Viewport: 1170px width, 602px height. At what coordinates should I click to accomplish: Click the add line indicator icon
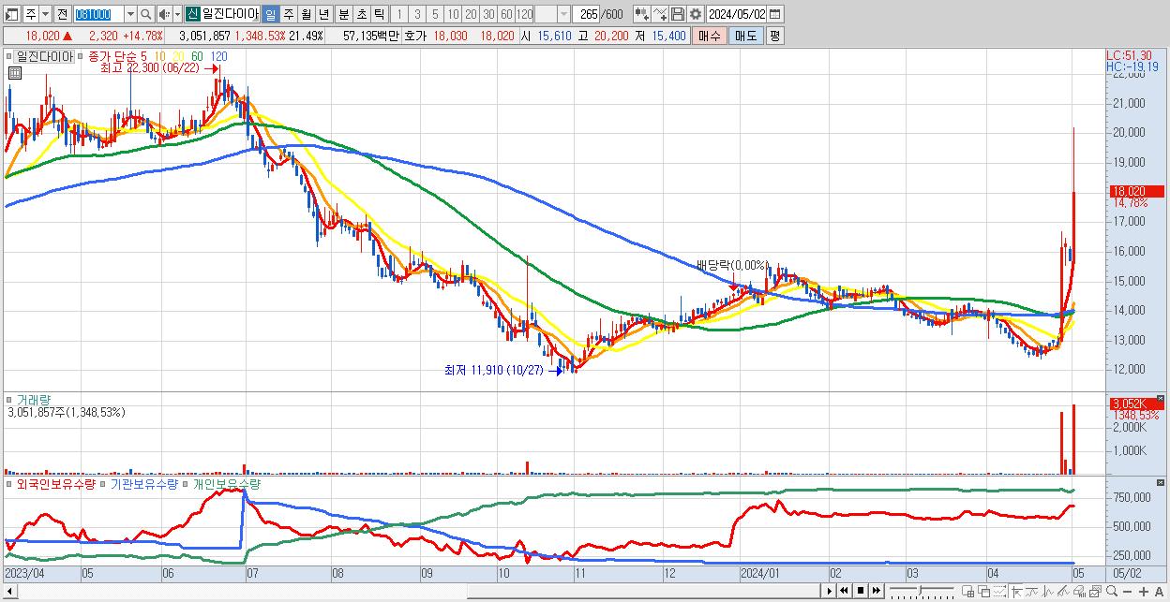tap(660, 14)
